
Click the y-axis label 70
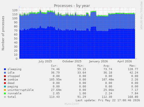[x=16, y=31]
